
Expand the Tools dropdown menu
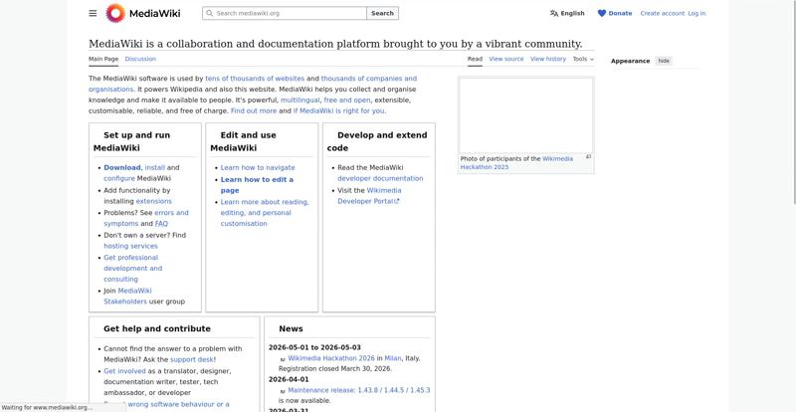click(x=583, y=59)
